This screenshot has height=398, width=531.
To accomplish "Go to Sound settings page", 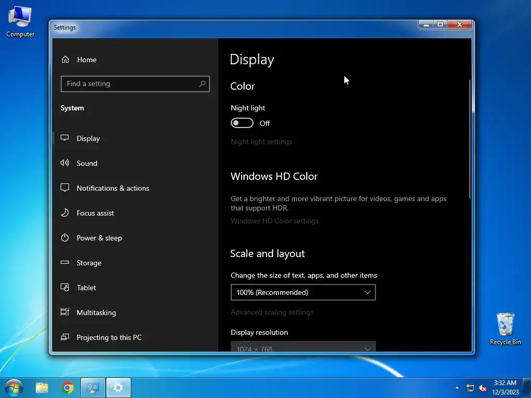I will click(x=135, y=163).
